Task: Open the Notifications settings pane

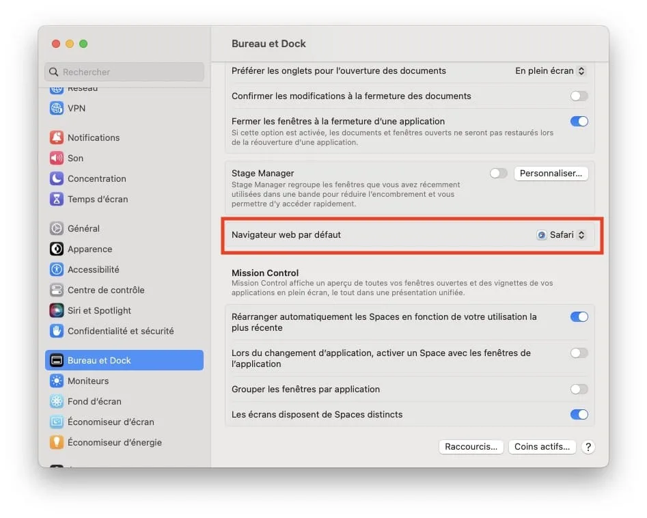Action: pos(124,137)
